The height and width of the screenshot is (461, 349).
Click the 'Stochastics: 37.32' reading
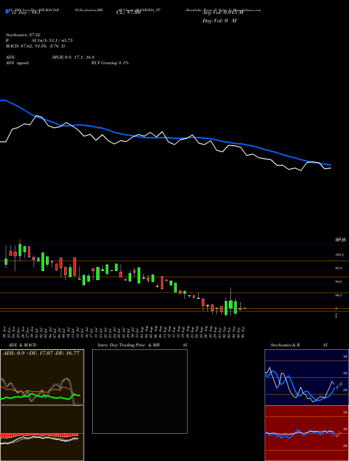22,35
